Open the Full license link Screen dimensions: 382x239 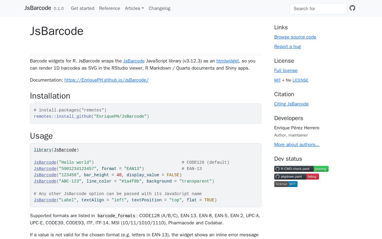point(286,71)
